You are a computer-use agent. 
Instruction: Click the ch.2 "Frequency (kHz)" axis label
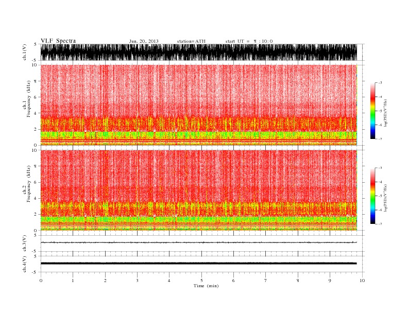(28, 184)
